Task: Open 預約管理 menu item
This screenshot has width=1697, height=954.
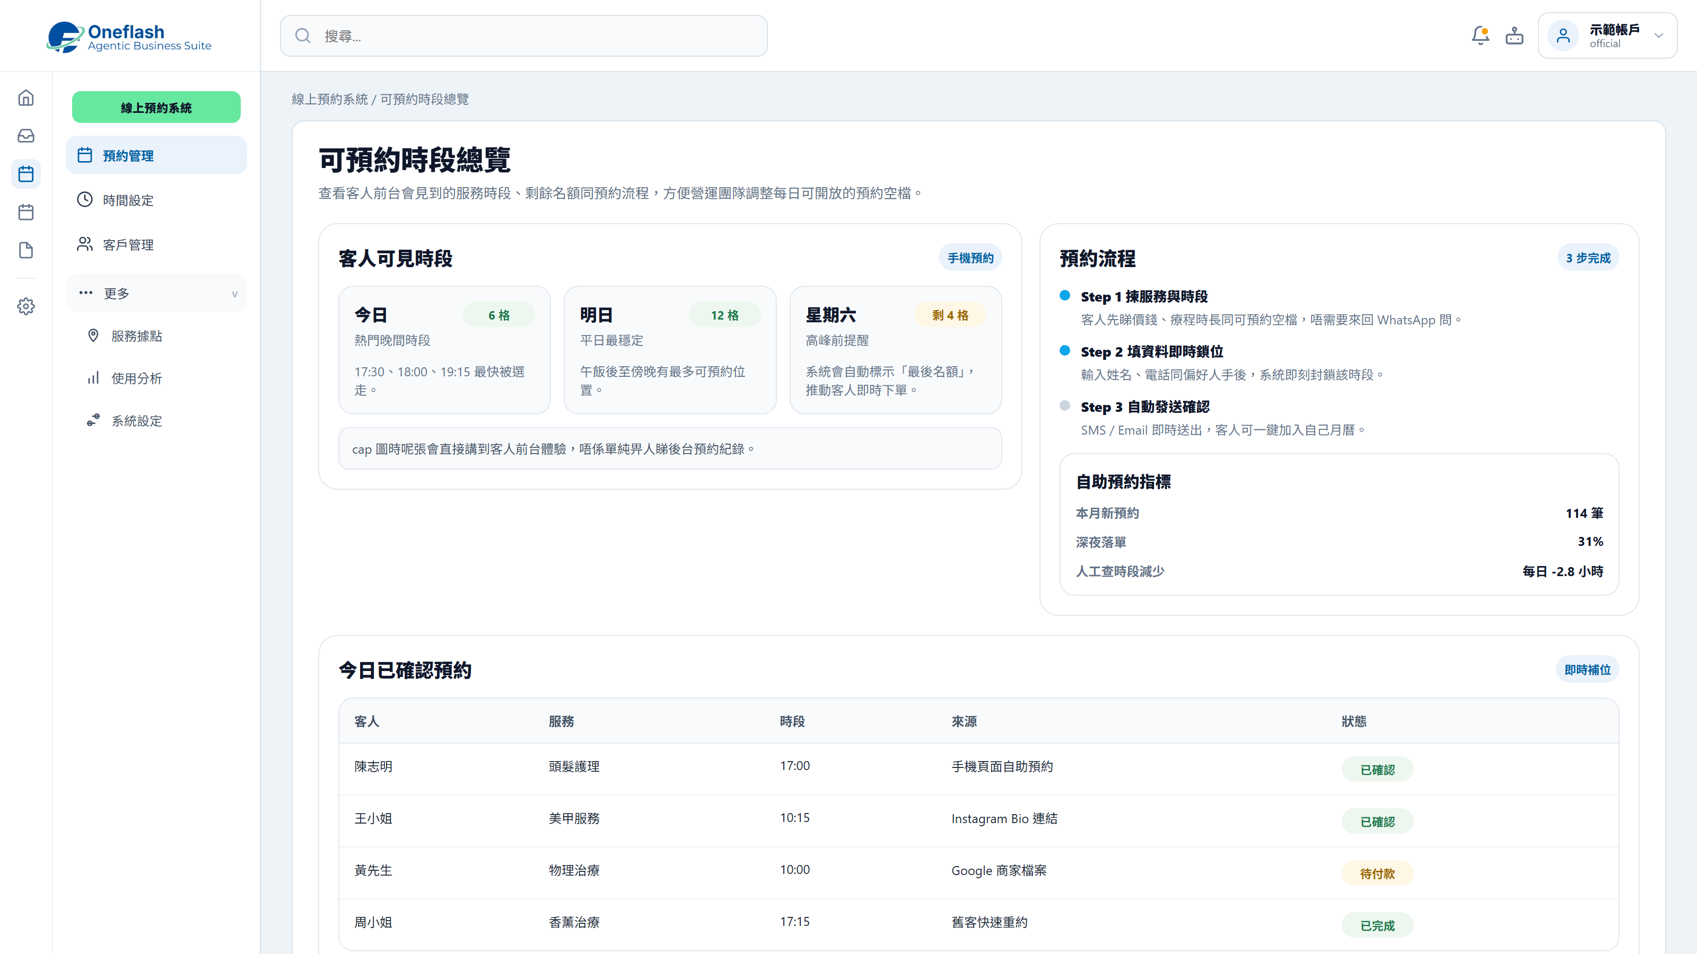Action: [156, 155]
